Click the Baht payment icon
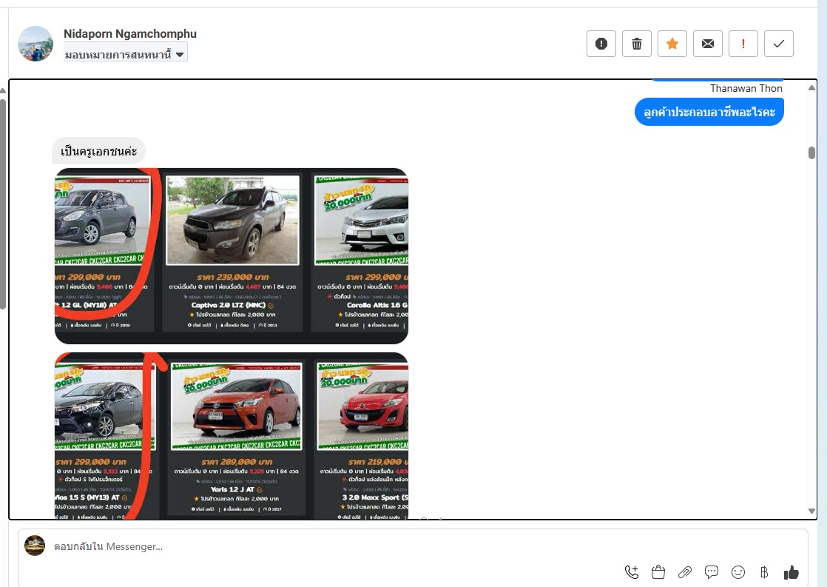827x587 pixels. click(764, 571)
